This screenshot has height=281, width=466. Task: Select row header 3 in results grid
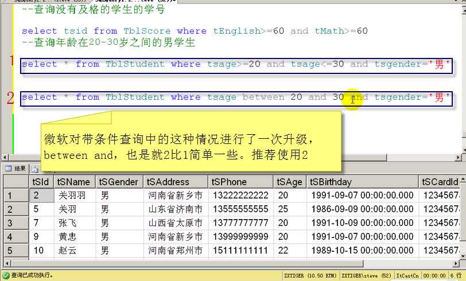(x=16, y=223)
